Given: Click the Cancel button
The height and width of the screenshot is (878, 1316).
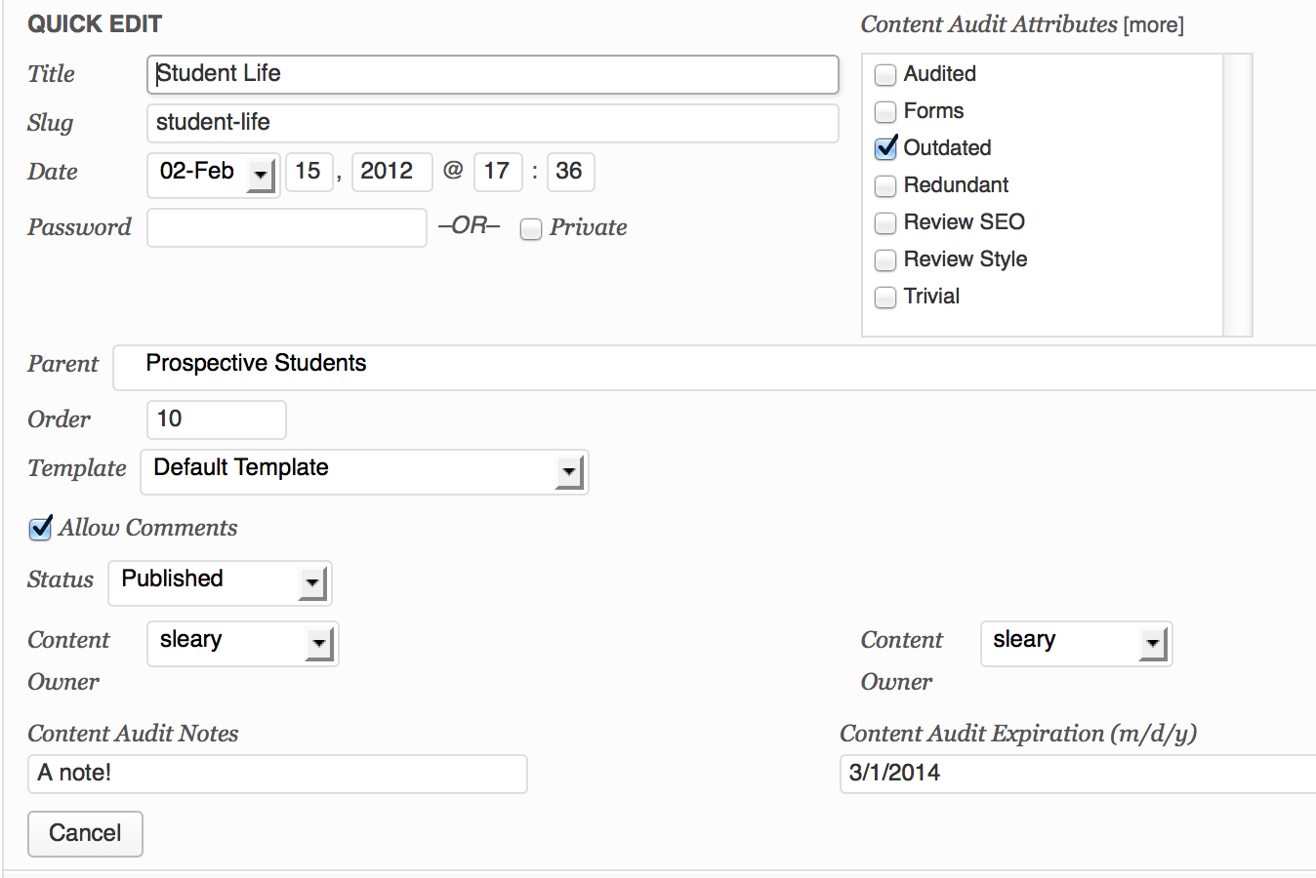Looking at the screenshot, I should tap(85, 834).
